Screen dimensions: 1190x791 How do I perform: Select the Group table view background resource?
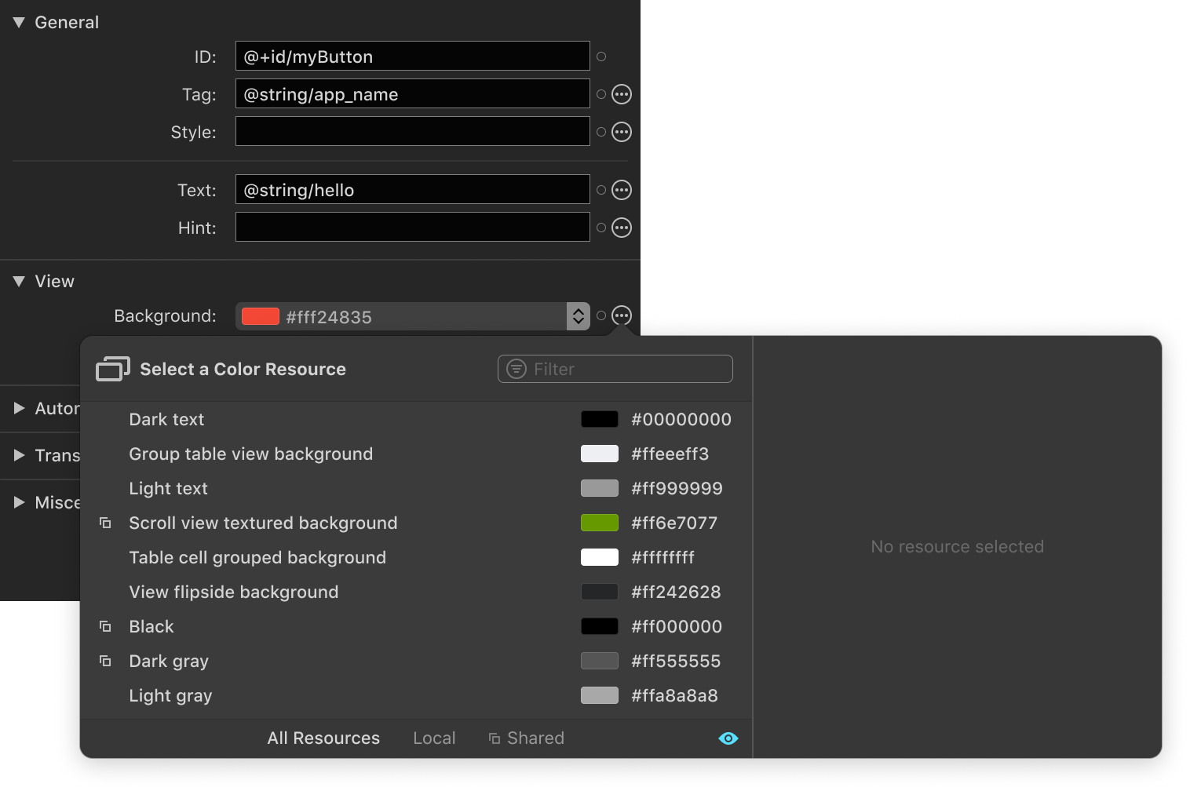(x=250, y=454)
